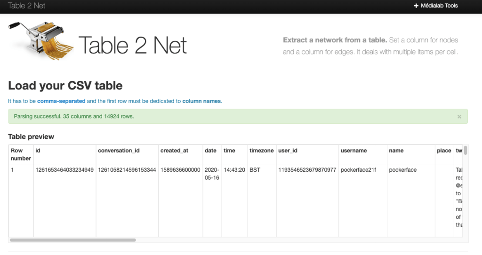Viewport: 482px width, 255px height.
Task: Click the conversation_id column header
Action: (x=127, y=154)
